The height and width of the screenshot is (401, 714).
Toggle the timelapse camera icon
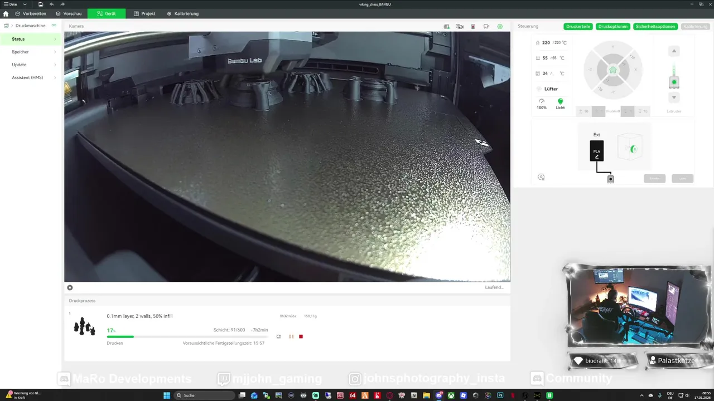460,26
